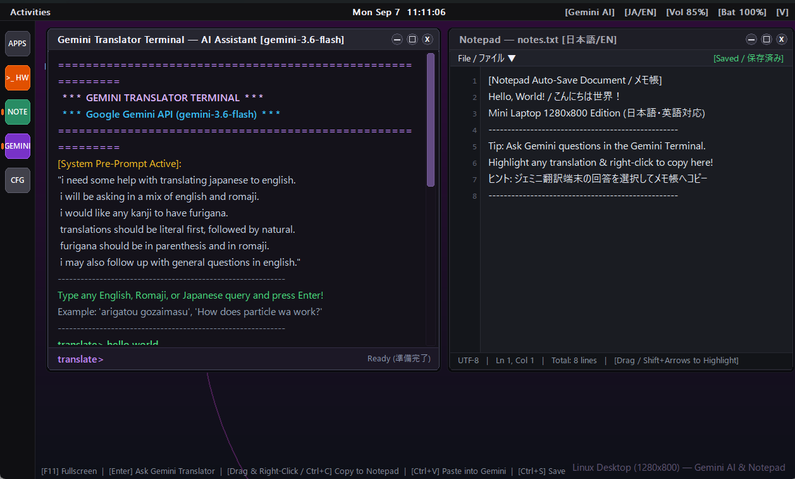Open the CFG settings dock icon
Screen dimensions: 795x479
[x=18, y=180]
